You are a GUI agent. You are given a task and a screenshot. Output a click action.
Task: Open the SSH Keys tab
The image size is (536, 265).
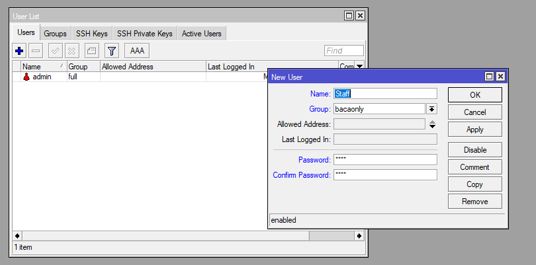[91, 34]
